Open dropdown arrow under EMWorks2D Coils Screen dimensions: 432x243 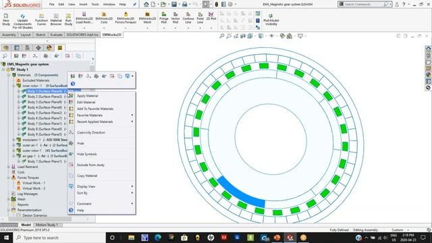coord(104,28)
